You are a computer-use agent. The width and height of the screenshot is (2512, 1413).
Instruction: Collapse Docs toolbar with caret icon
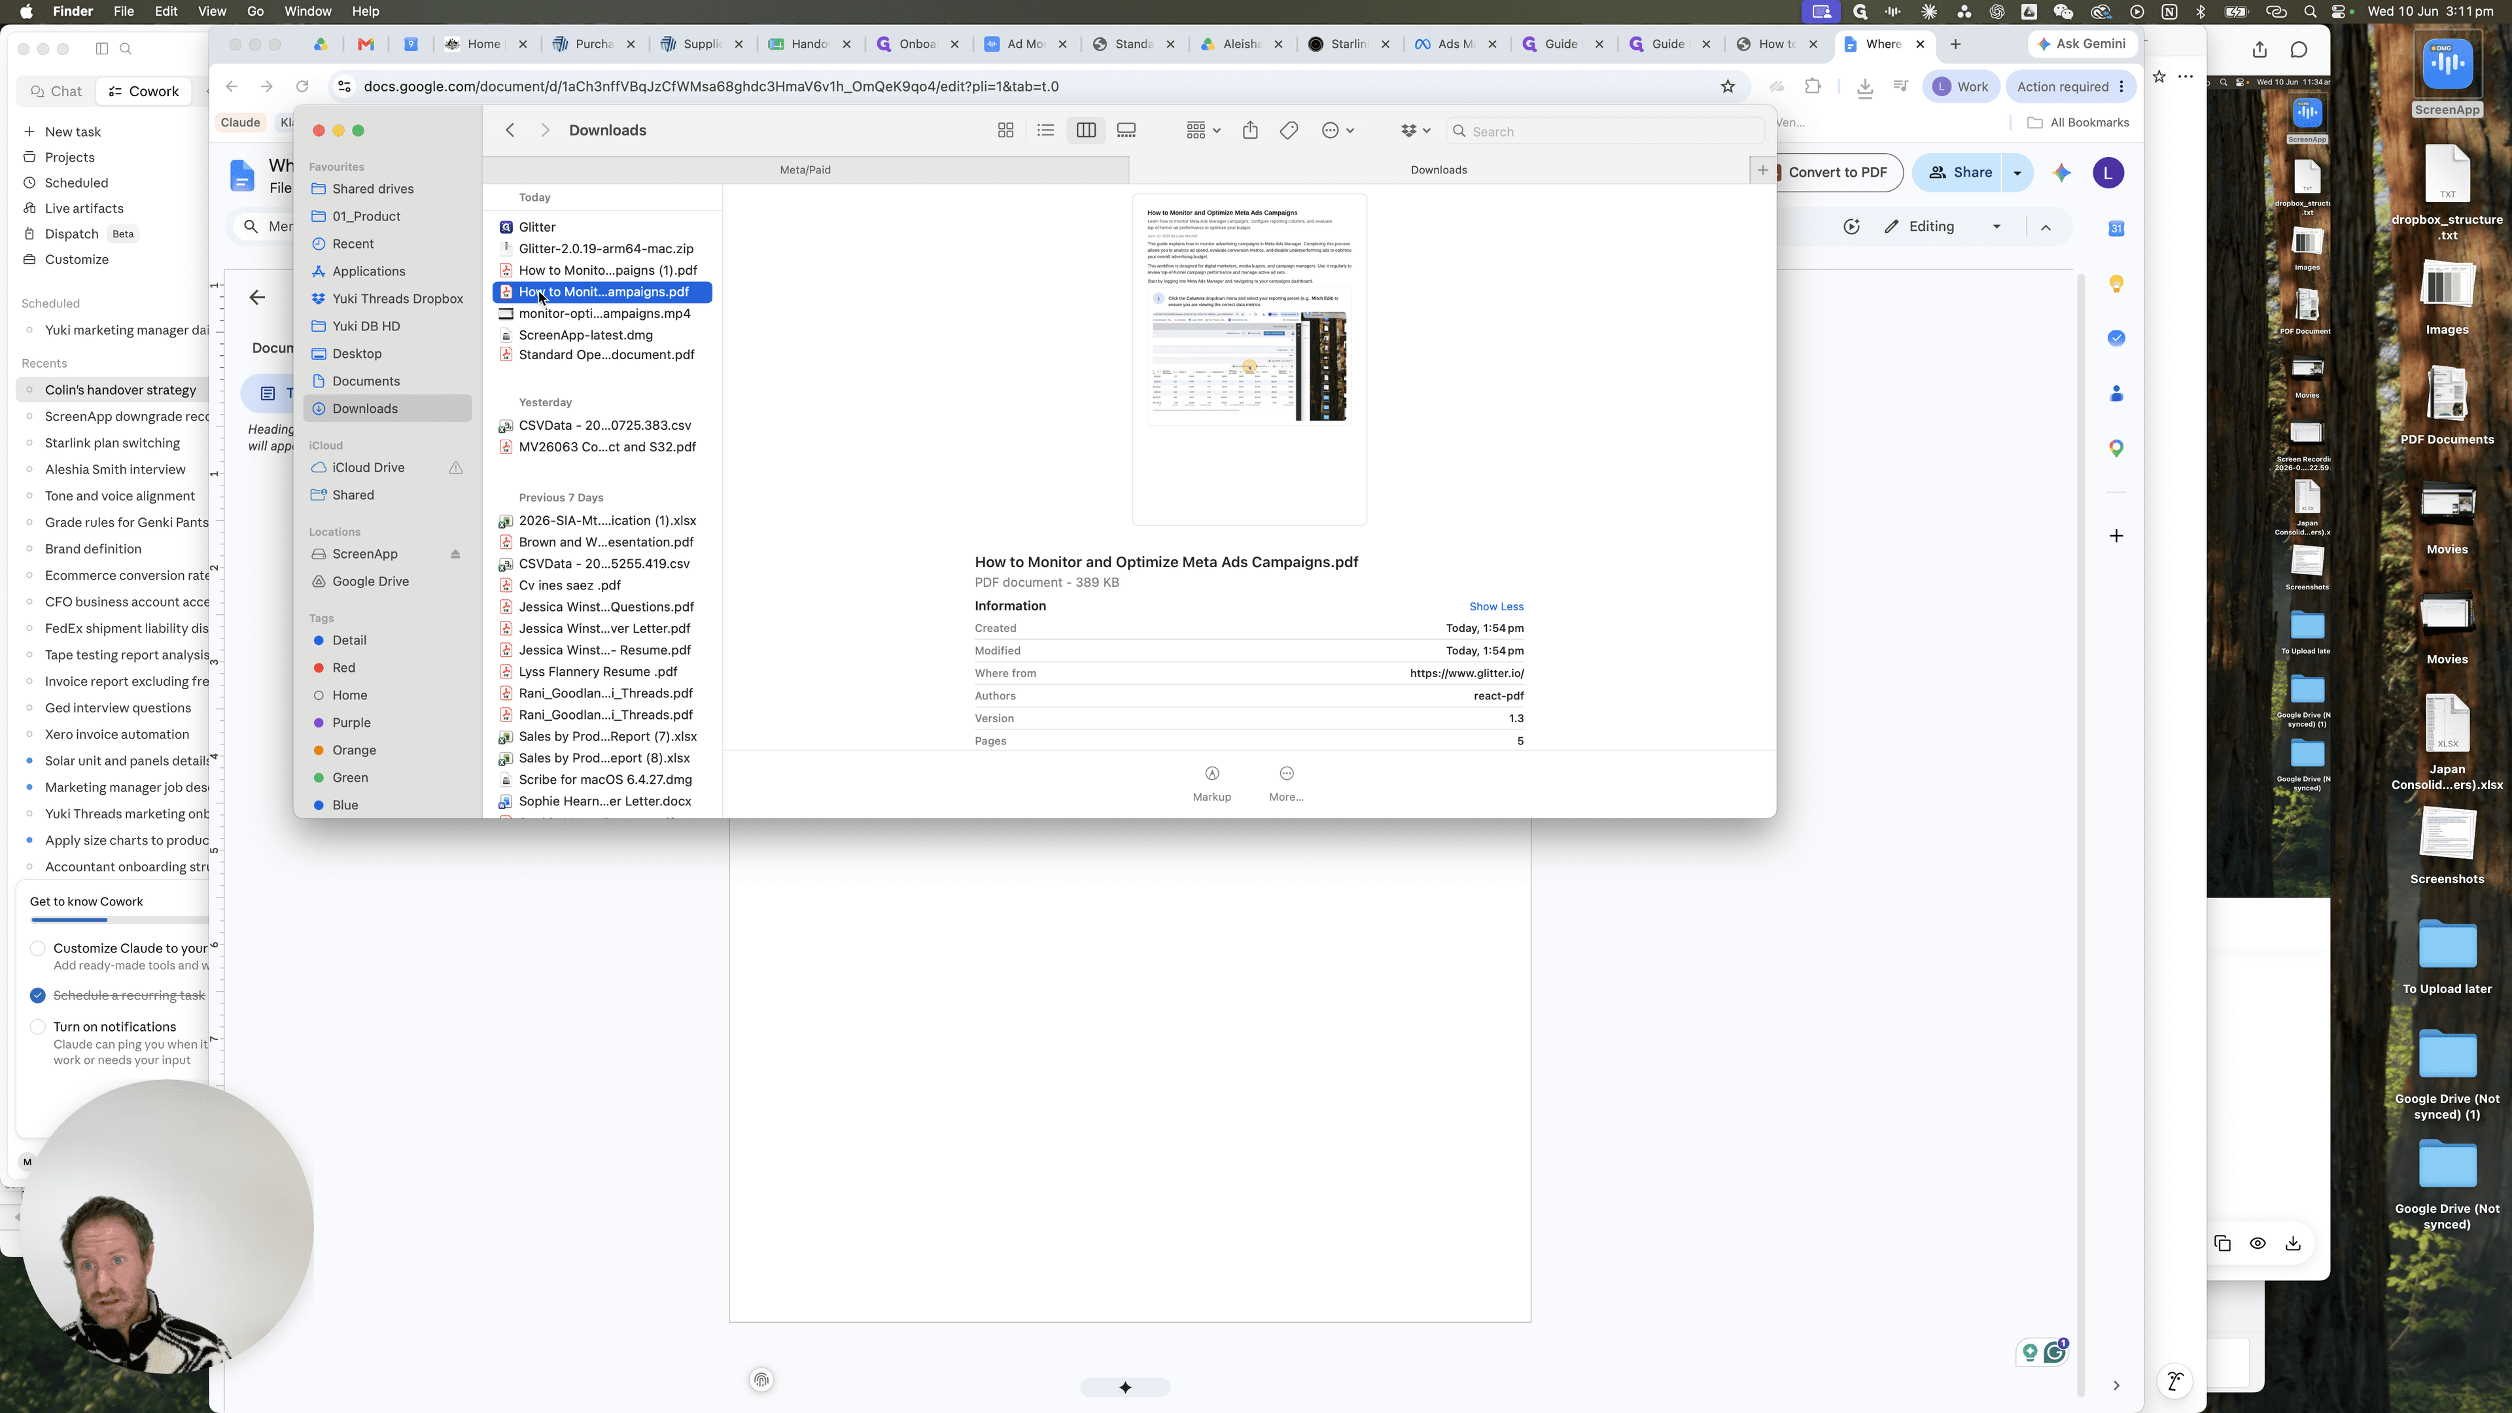(2046, 227)
